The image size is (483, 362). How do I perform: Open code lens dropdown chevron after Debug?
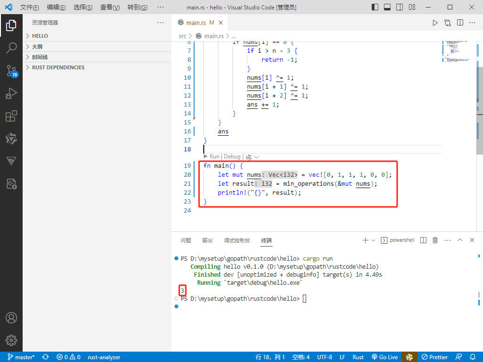tap(256, 157)
